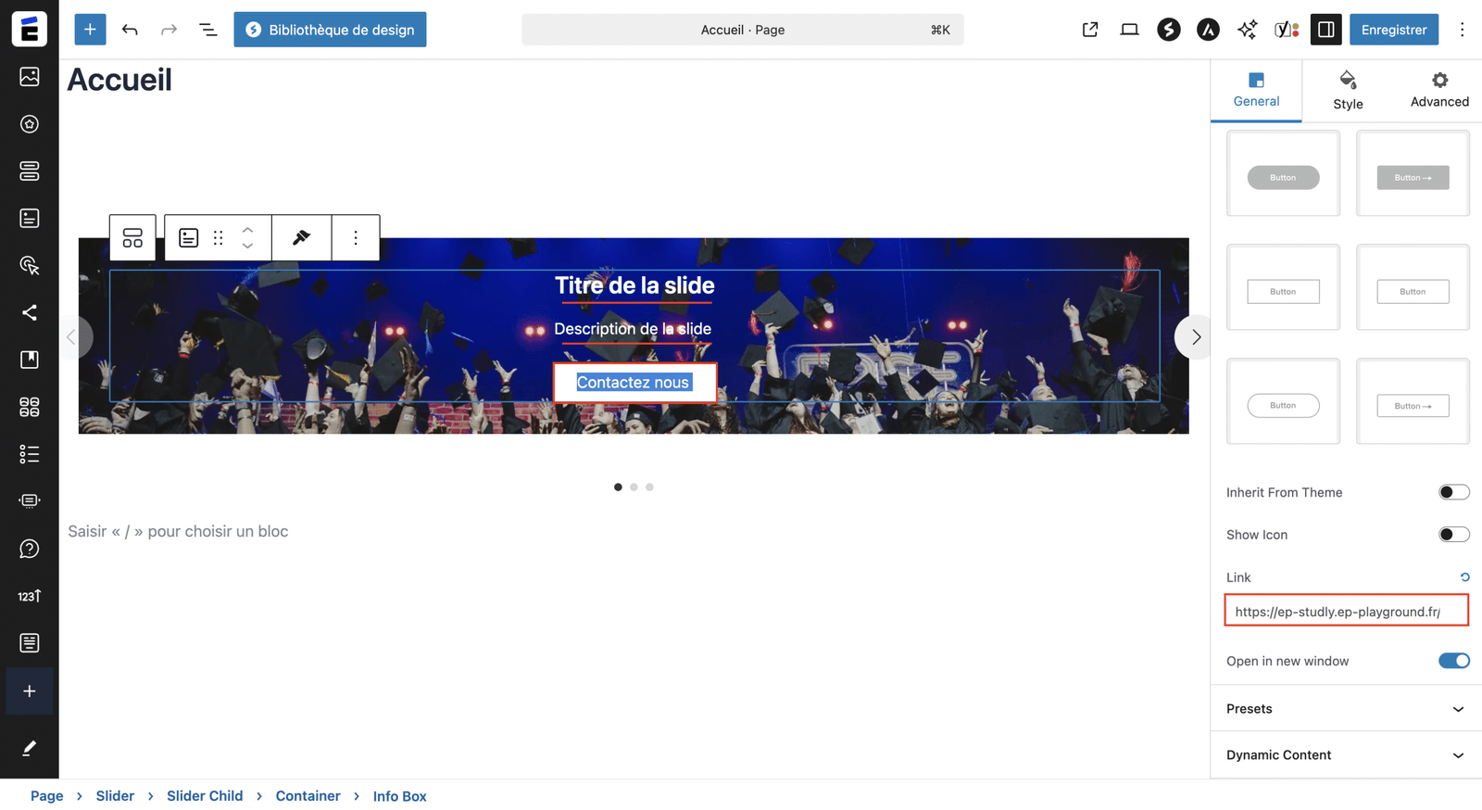Open the Astra settings icon
The height and width of the screenshot is (810, 1482).
1208,30
